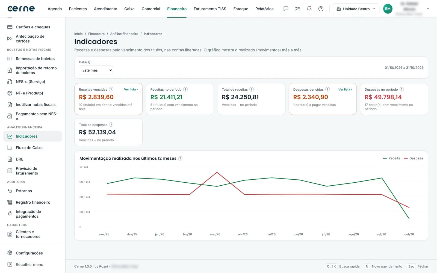Click the R$ 52.139,04 total expenses value

[x=97, y=132]
